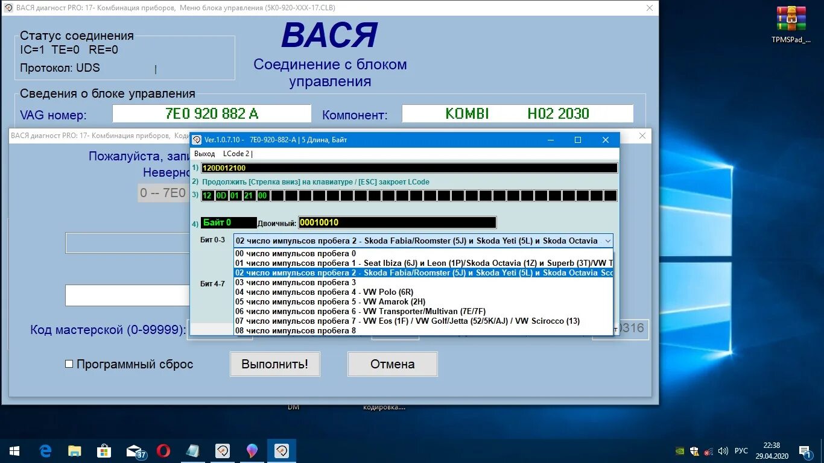The height and width of the screenshot is (463, 824).
Task: Click ВАСЯ диагност main window title icon
Action: (x=8, y=8)
